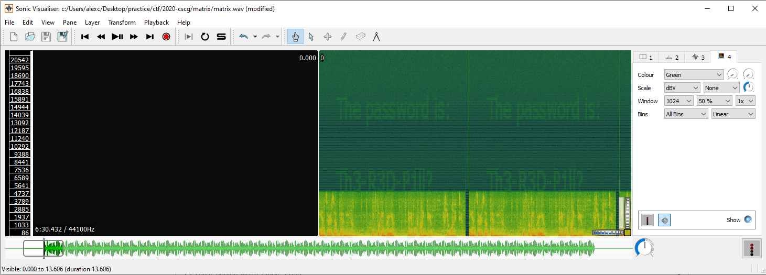Select the Erase tool
The width and height of the screenshot is (766, 275).
360,37
